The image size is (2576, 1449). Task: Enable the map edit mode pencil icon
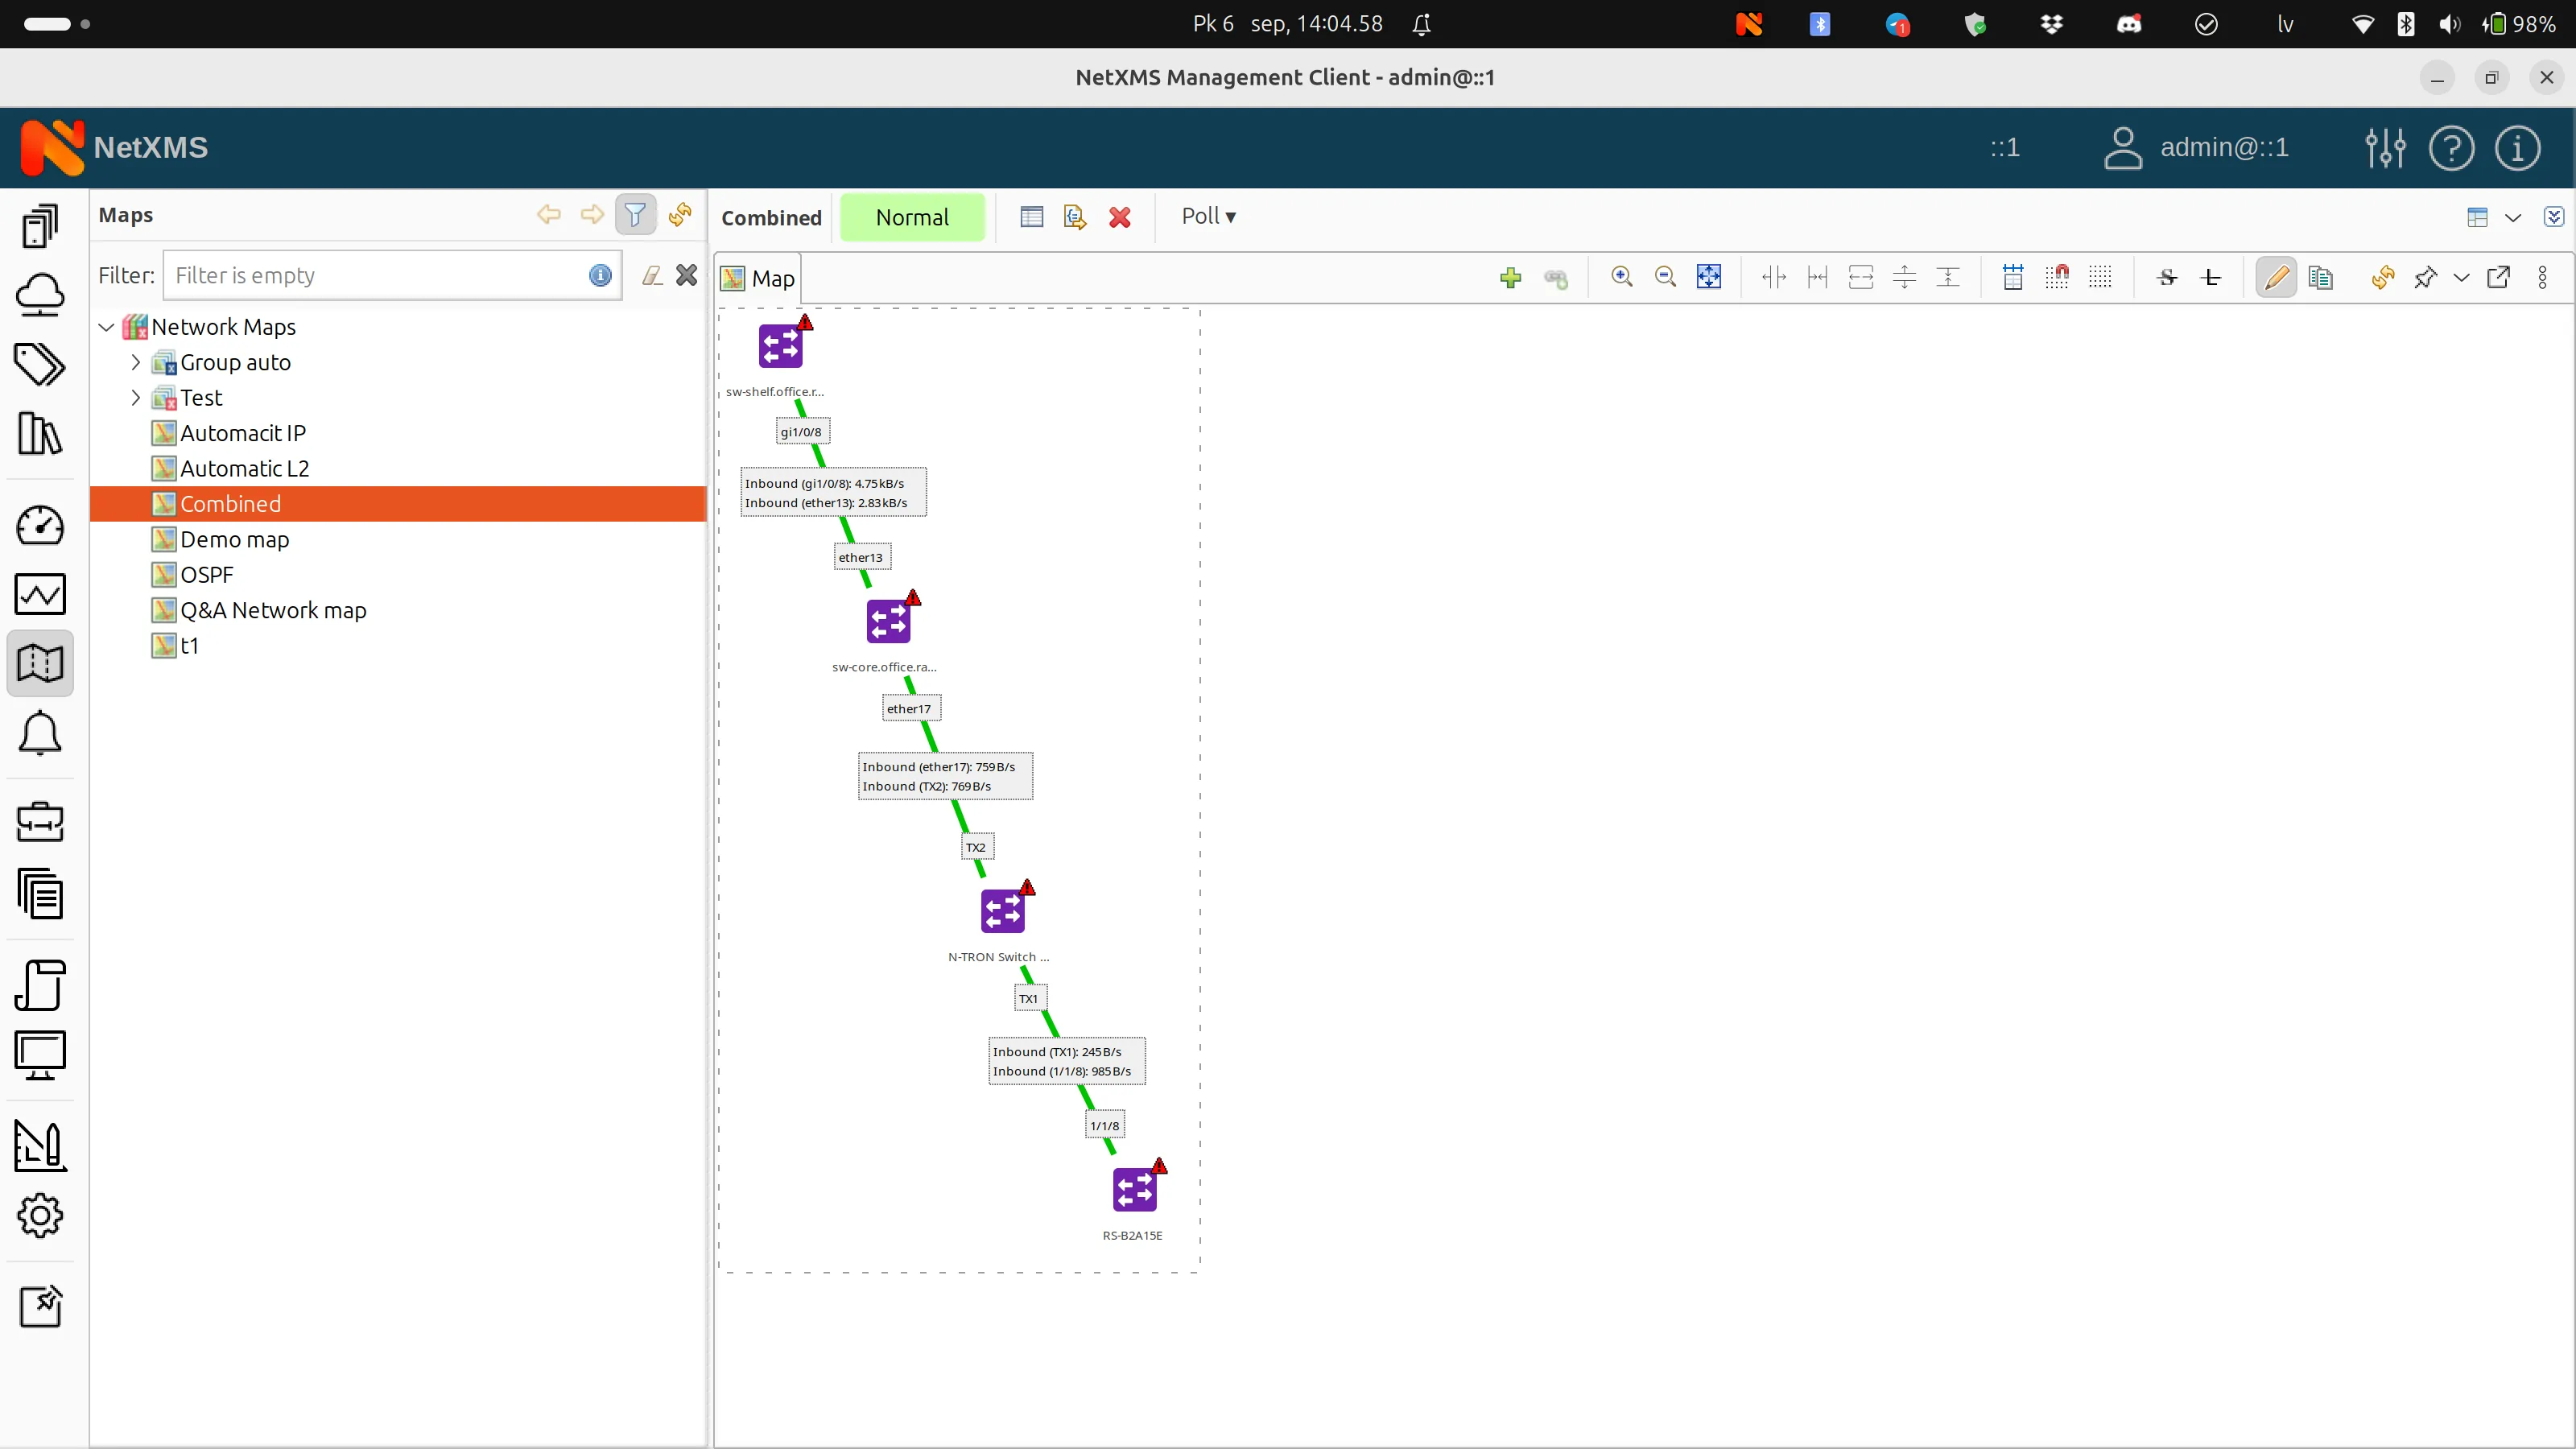pyautogui.click(x=2275, y=278)
